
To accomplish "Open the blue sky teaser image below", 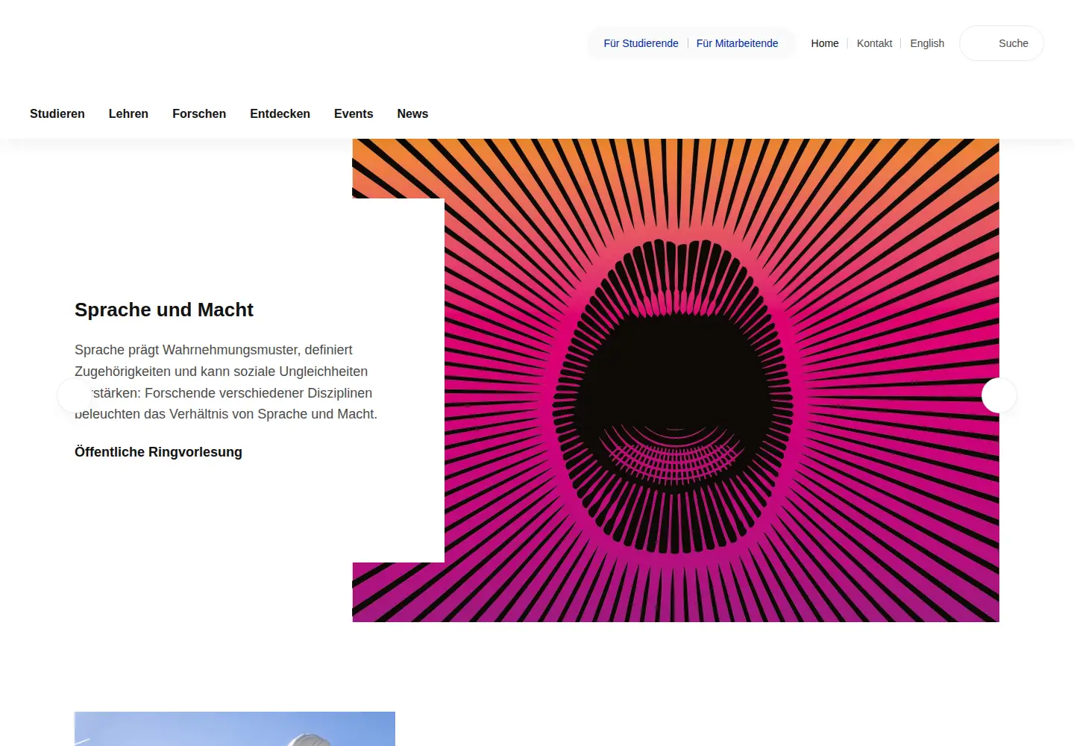I will (235, 729).
